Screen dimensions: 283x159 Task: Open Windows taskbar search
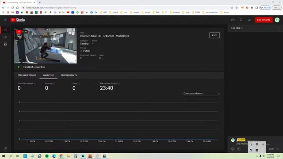(x=11, y=156)
